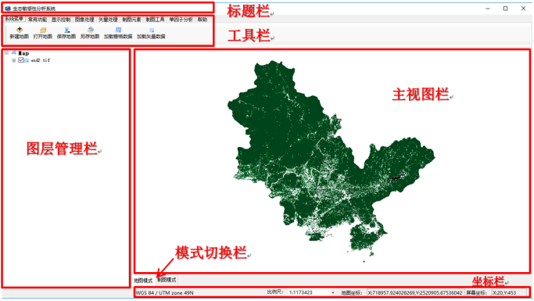
Task: Open the 图像处理 menu tab
Action: click(x=84, y=20)
